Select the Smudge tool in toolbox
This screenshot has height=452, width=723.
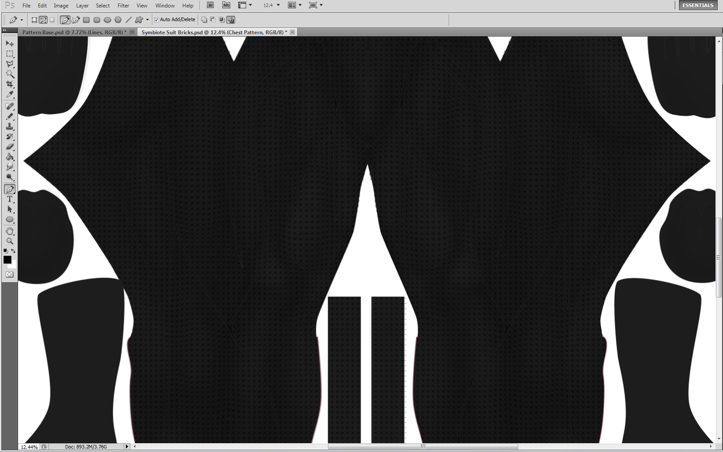10,167
